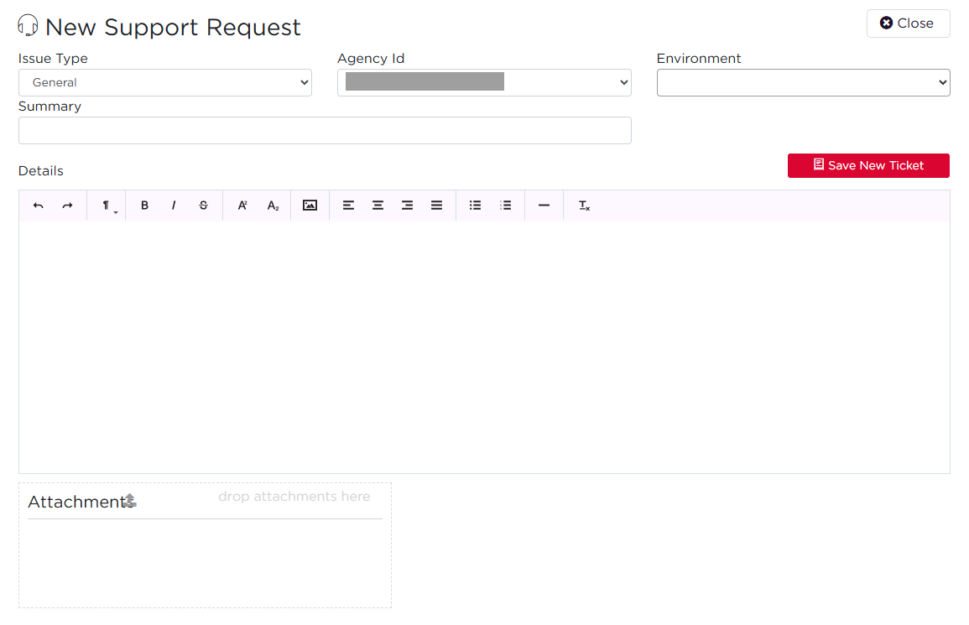Justify the text alignment
The width and height of the screenshot is (969, 625).
point(436,206)
